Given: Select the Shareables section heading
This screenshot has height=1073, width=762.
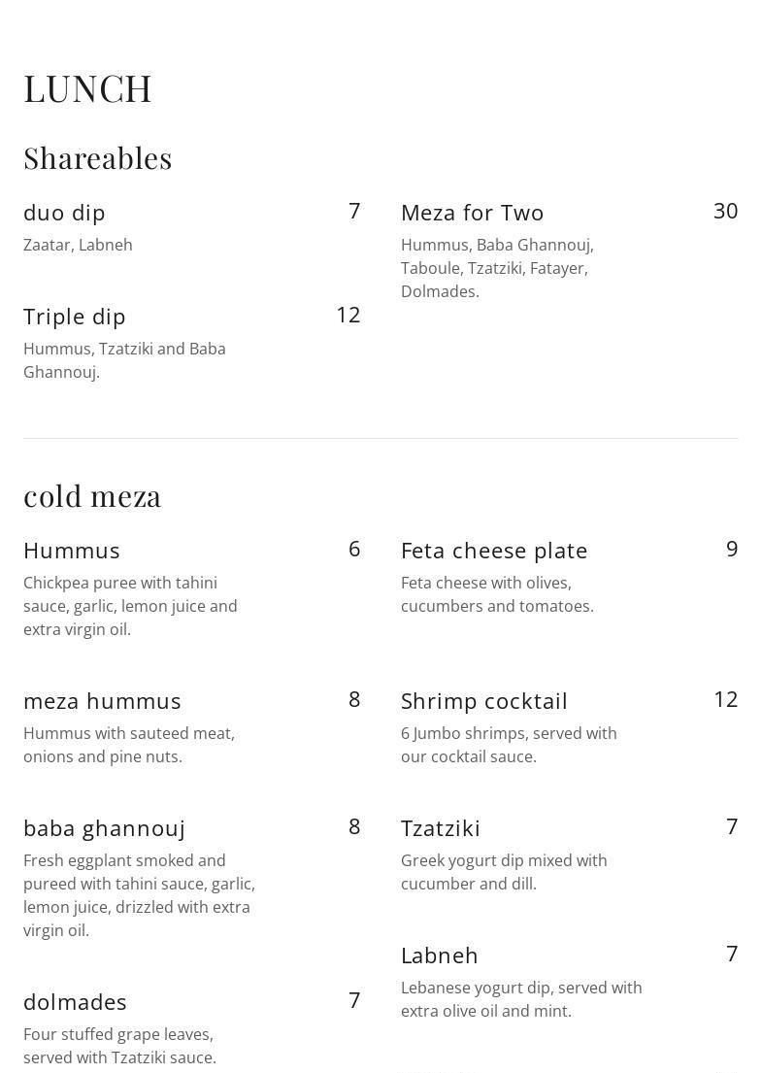Looking at the screenshot, I should coord(98,158).
